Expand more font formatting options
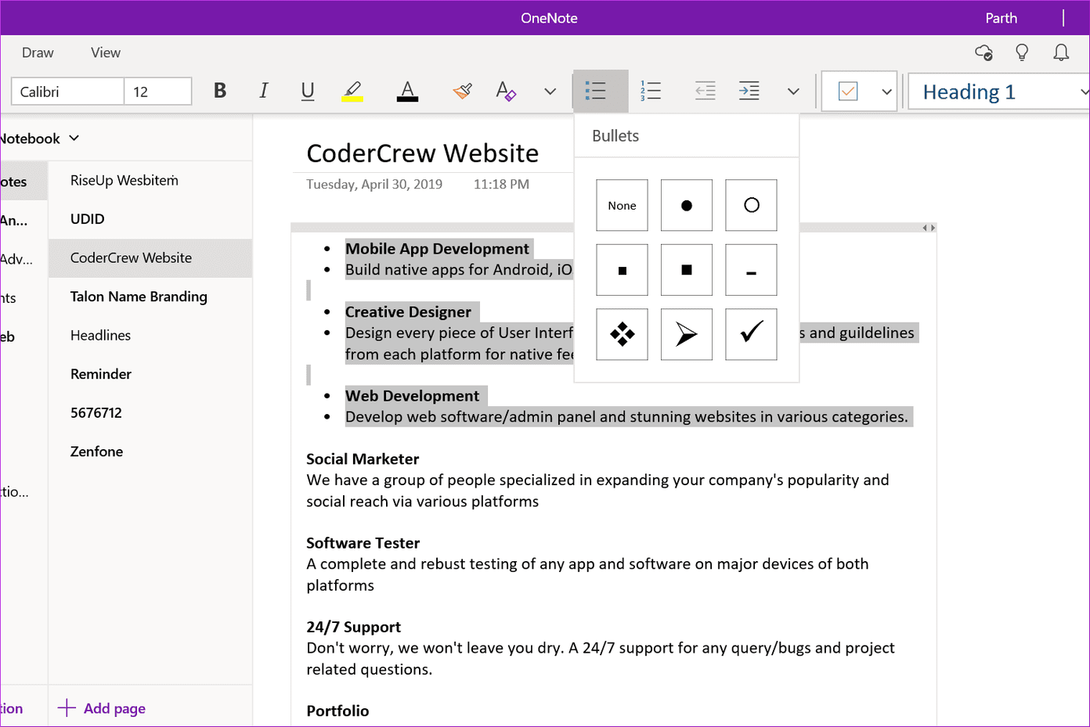Viewport: 1090px width, 727px height. 550,92
